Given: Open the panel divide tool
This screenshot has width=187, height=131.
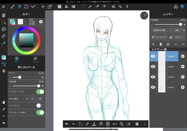Looking at the screenshot, I should (x=113, y=7).
